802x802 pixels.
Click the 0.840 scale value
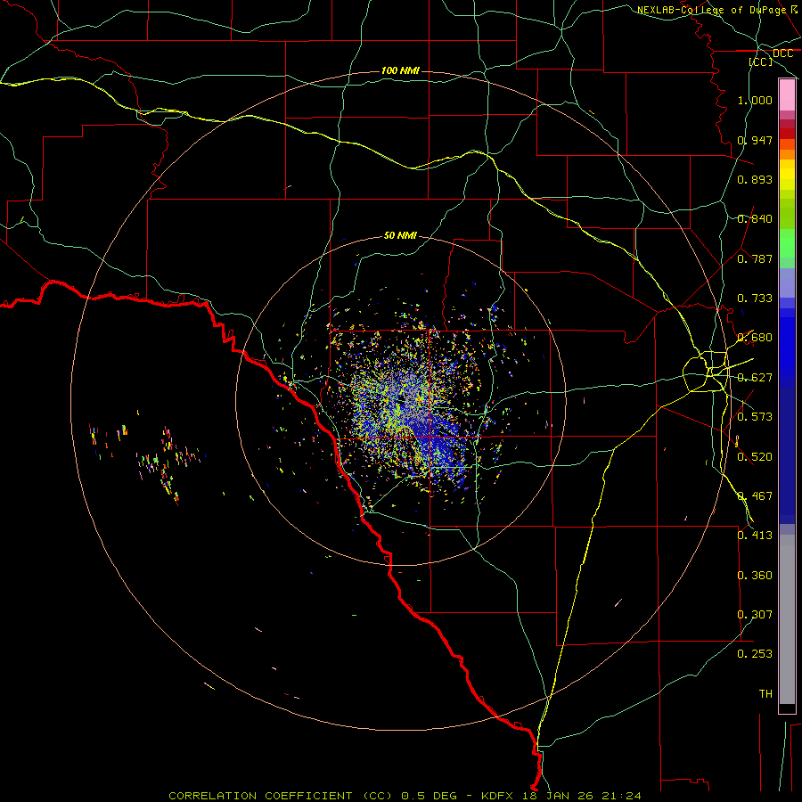[x=755, y=219]
